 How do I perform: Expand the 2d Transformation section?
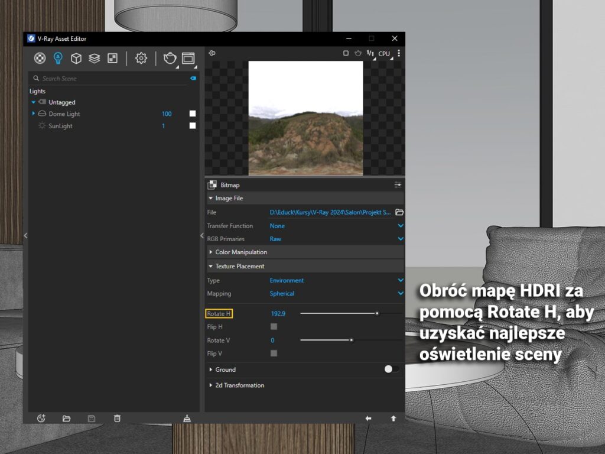[x=239, y=385]
